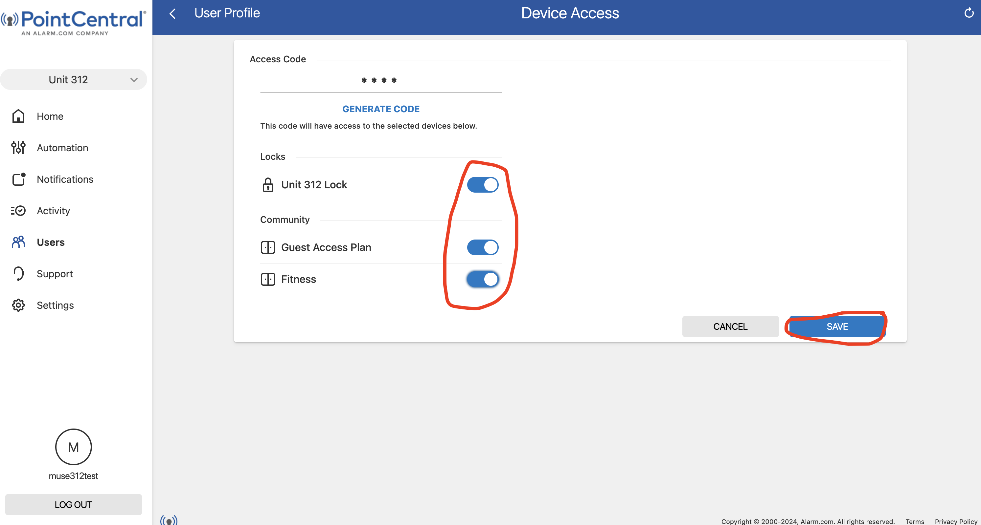Select Notifications in the sidebar menu
Screen dimensions: 981x525
[x=65, y=179]
